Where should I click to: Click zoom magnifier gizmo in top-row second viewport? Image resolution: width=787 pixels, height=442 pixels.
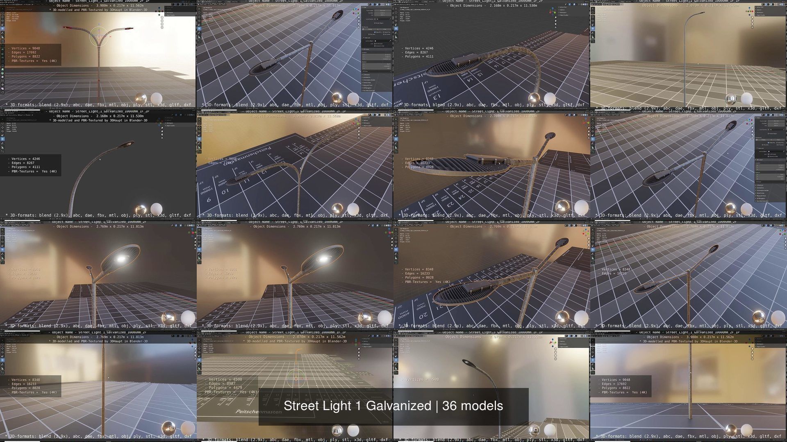359,18
